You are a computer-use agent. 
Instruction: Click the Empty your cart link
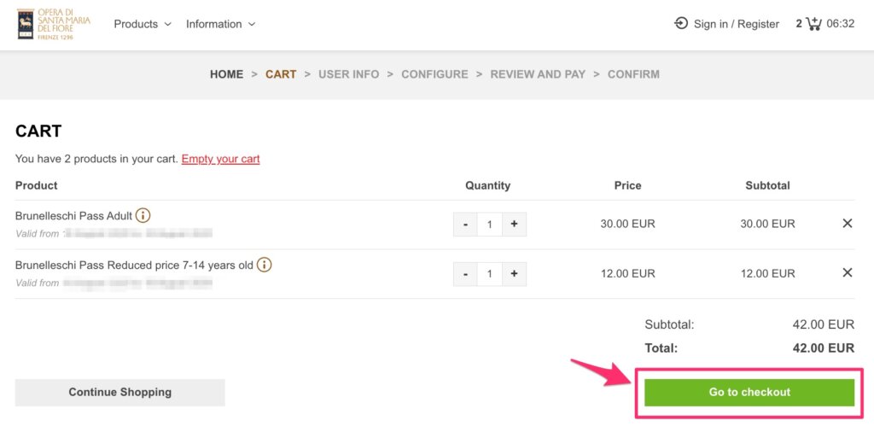pyautogui.click(x=220, y=159)
